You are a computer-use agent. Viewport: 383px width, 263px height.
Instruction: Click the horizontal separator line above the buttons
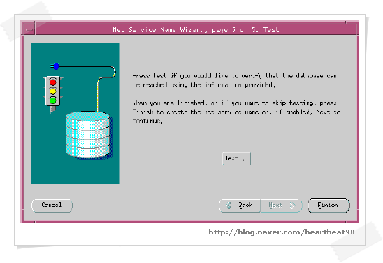click(x=190, y=193)
